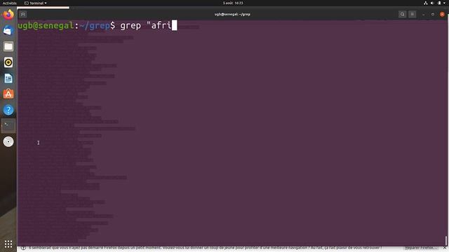Launch LibreOffice Writer from the dock

tap(8, 78)
